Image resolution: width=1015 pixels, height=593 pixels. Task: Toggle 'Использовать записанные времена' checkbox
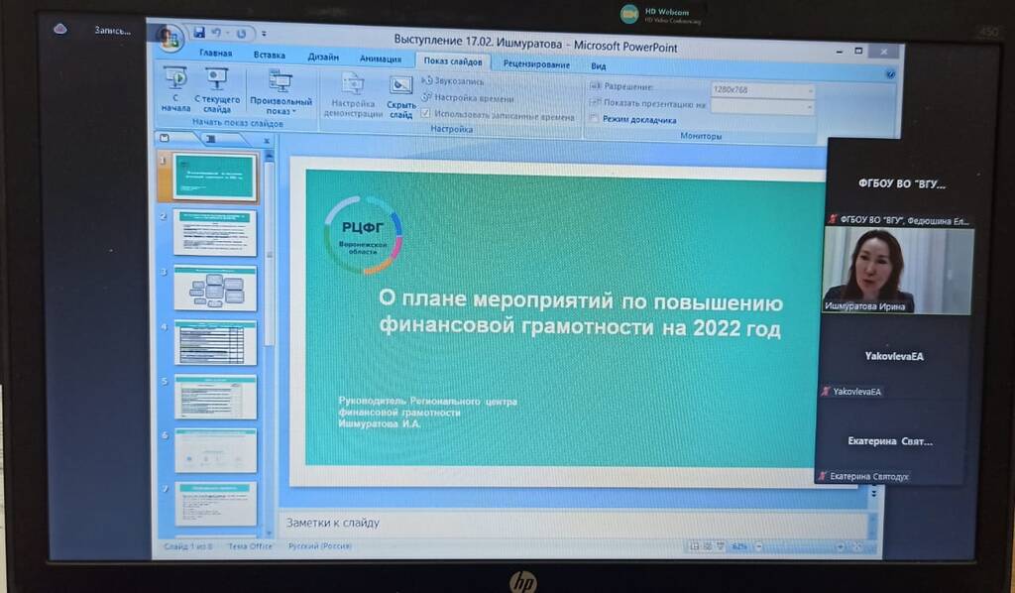[x=426, y=114]
